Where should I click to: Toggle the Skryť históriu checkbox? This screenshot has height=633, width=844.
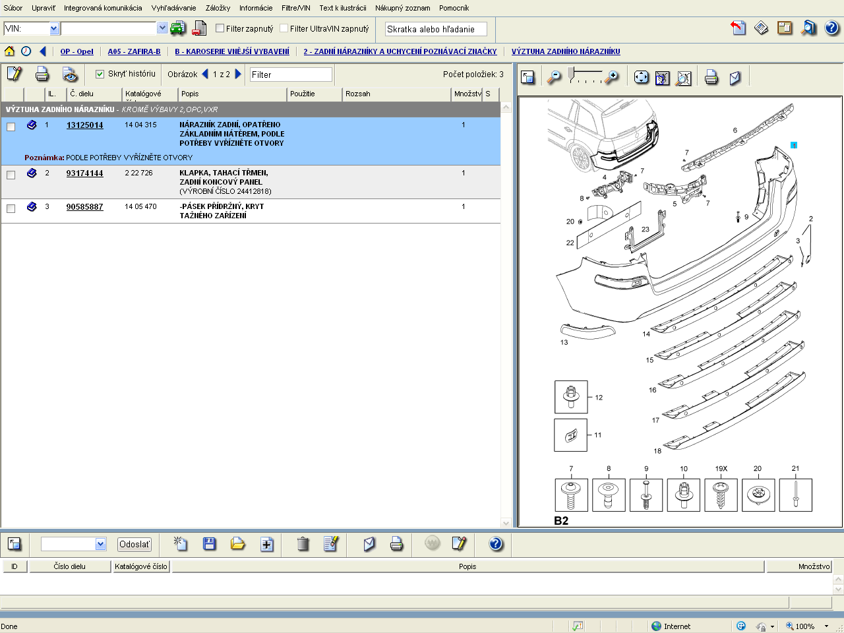[x=100, y=74]
